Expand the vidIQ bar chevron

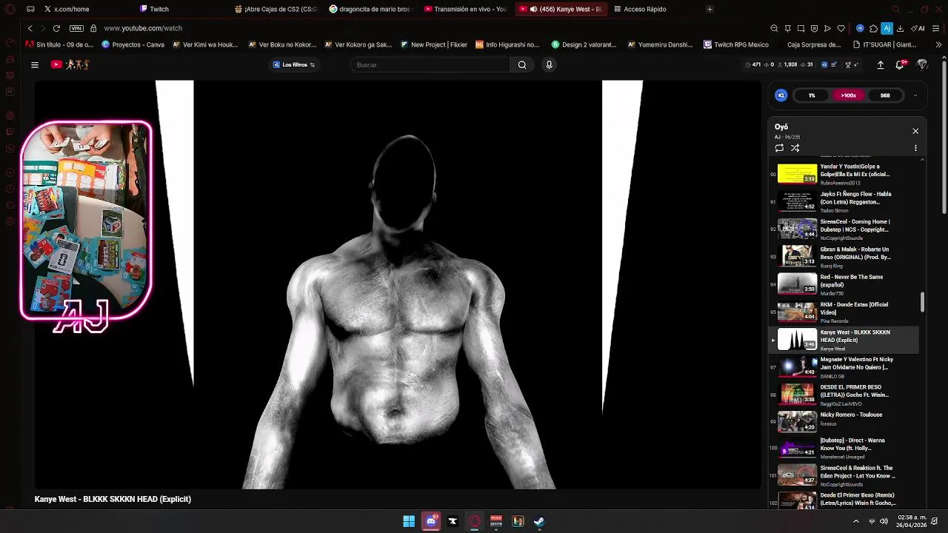[915, 95]
